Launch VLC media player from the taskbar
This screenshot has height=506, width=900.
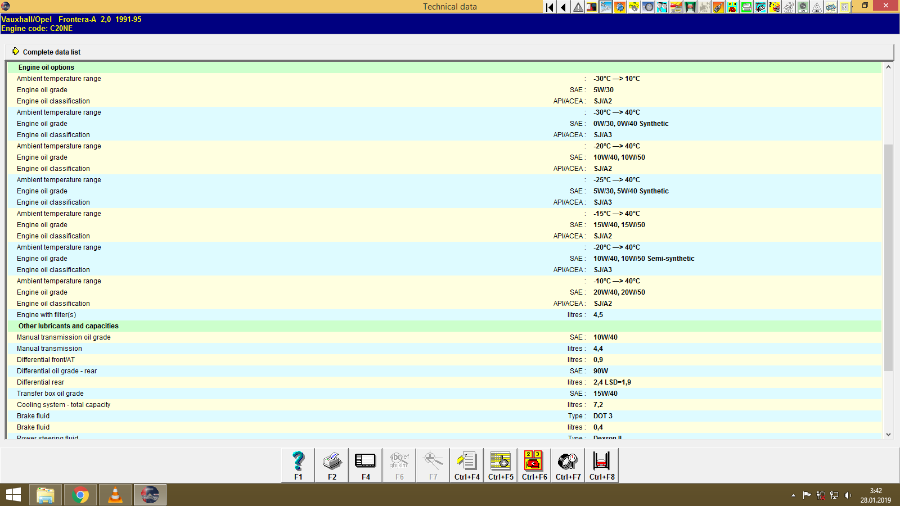115,495
